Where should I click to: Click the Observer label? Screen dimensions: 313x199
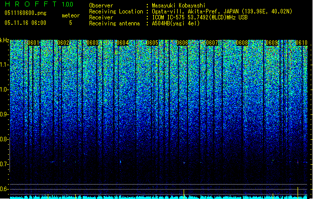[101, 5]
